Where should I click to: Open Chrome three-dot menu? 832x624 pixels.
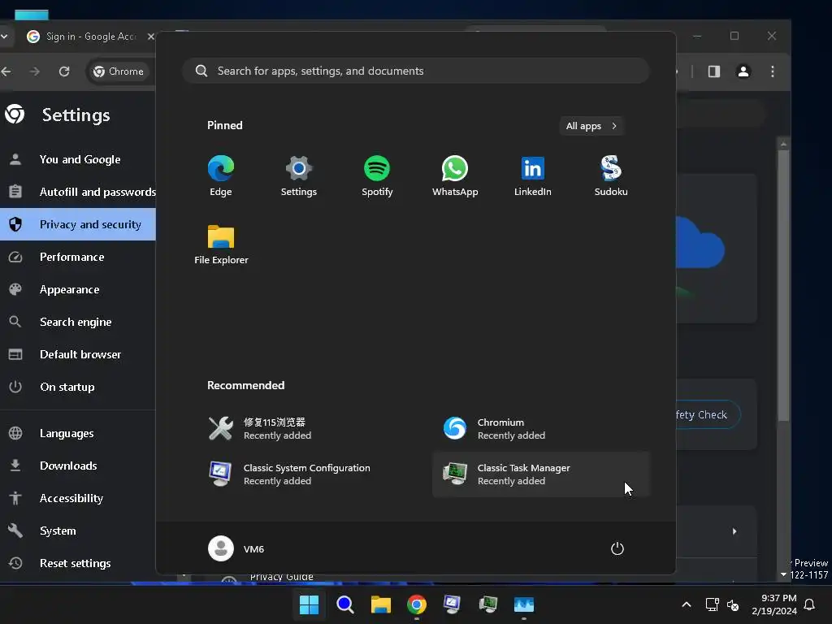(772, 71)
